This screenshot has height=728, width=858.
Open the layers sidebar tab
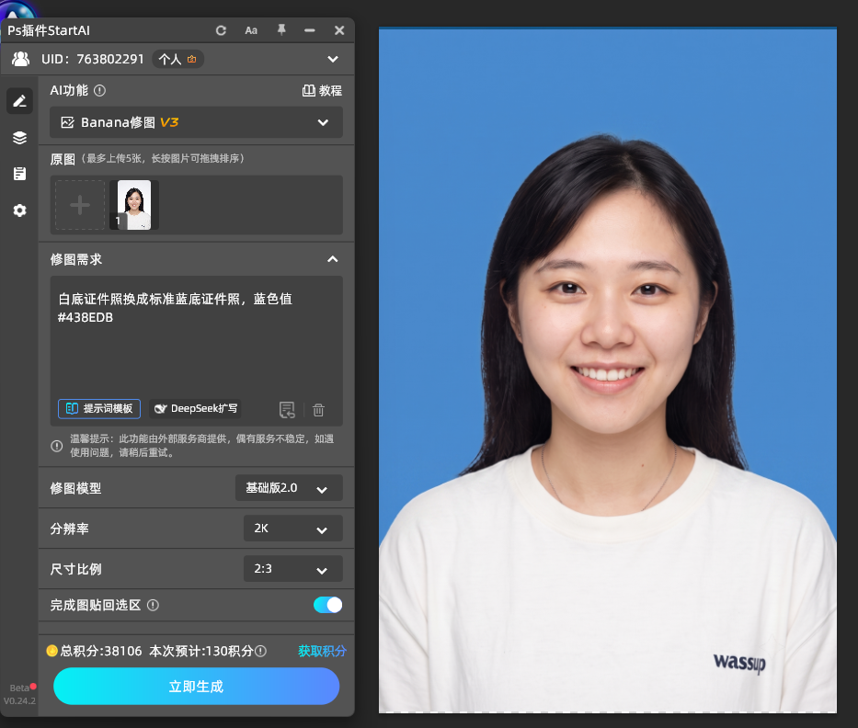(19, 138)
